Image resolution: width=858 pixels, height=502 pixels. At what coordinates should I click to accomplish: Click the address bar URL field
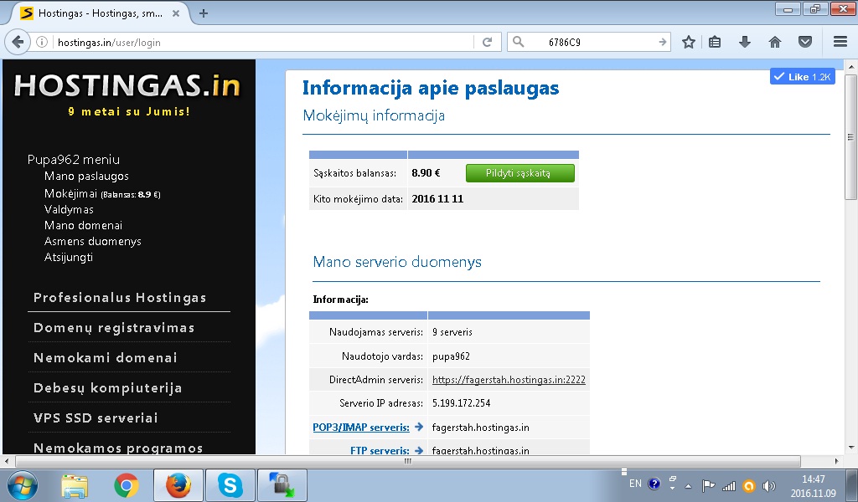262,42
